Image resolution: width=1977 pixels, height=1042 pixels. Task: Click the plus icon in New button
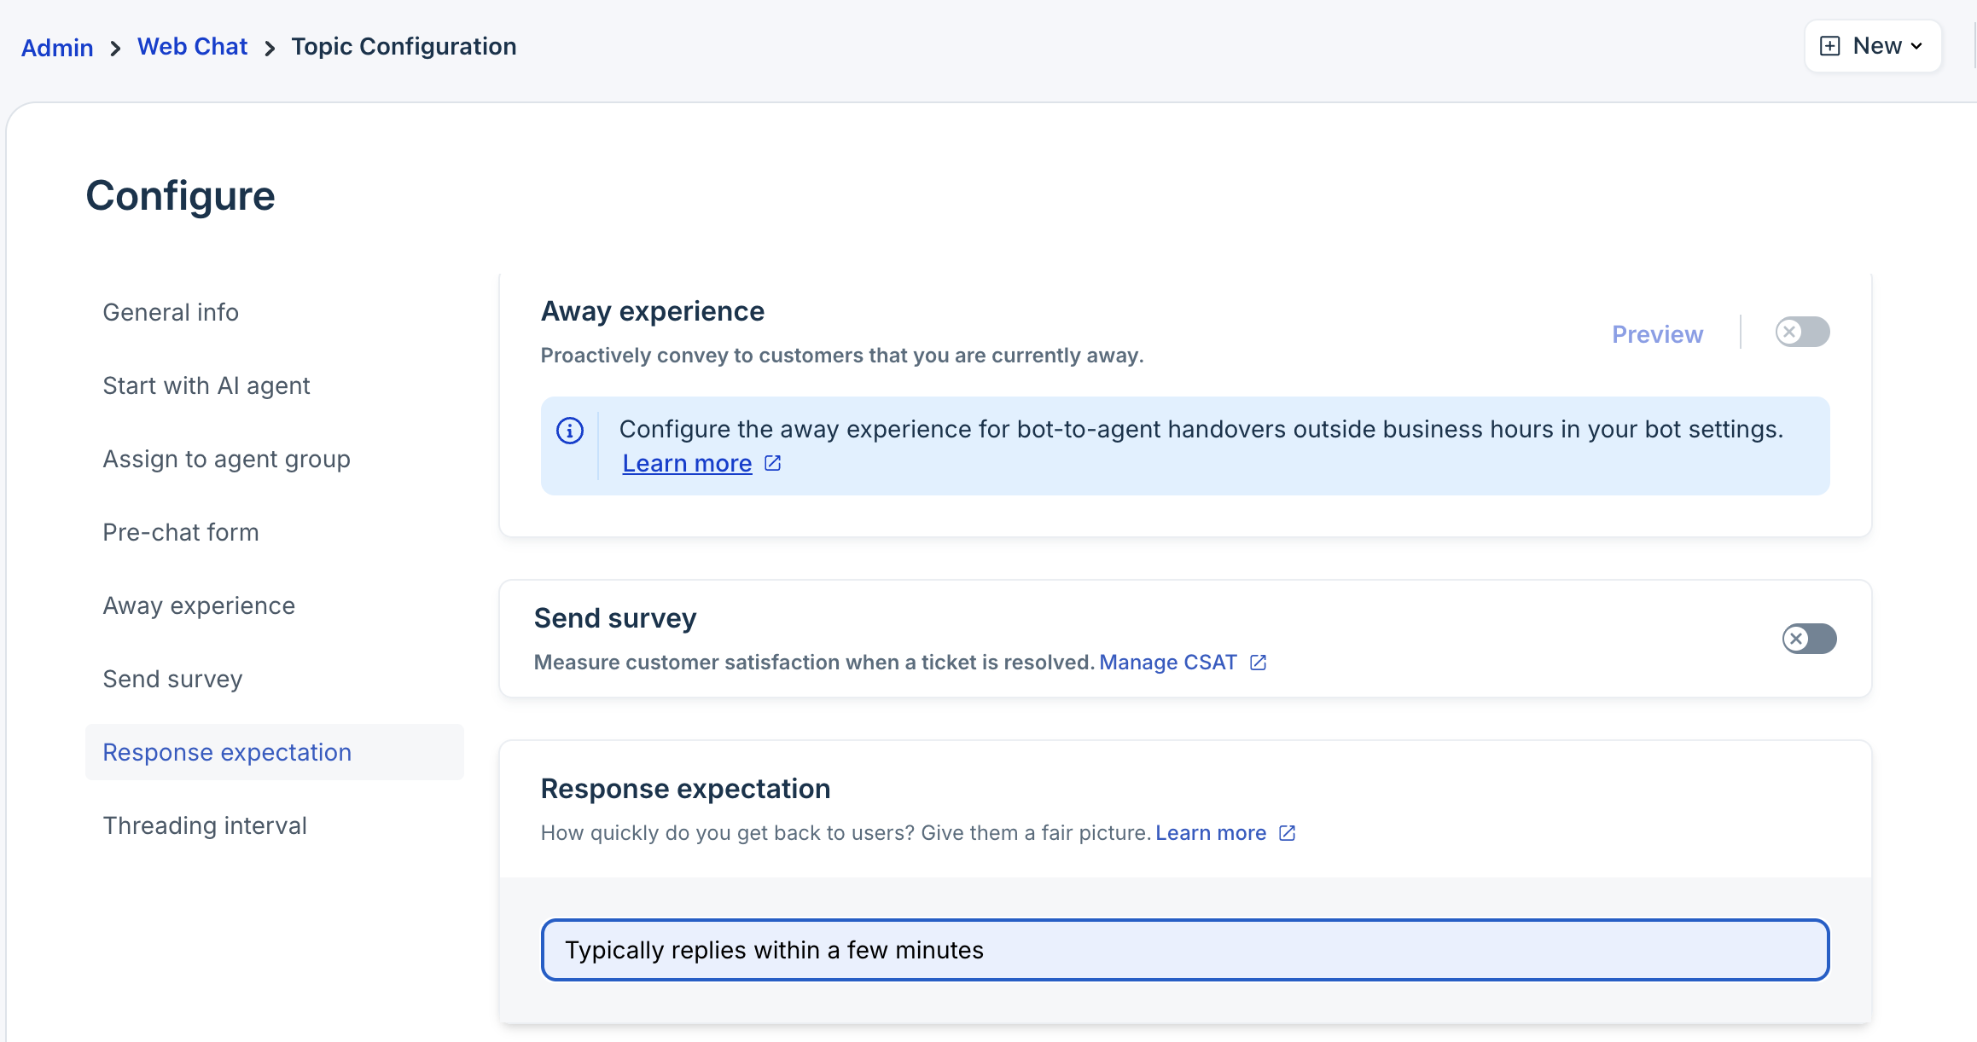(1829, 46)
